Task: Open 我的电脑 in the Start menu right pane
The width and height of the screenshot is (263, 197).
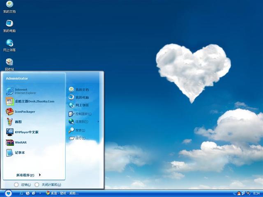Action: pos(78,97)
